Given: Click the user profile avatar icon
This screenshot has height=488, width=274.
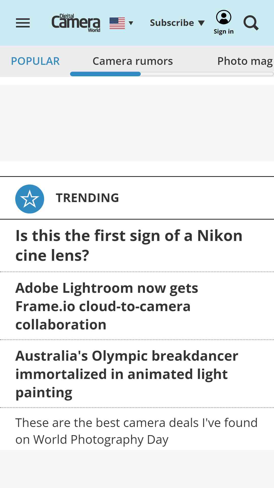Looking at the screenshot, I should tap(224, 17).
